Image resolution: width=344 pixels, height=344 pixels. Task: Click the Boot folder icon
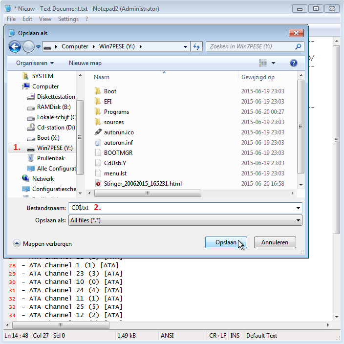pyautogui.click(x=98, y=91)
